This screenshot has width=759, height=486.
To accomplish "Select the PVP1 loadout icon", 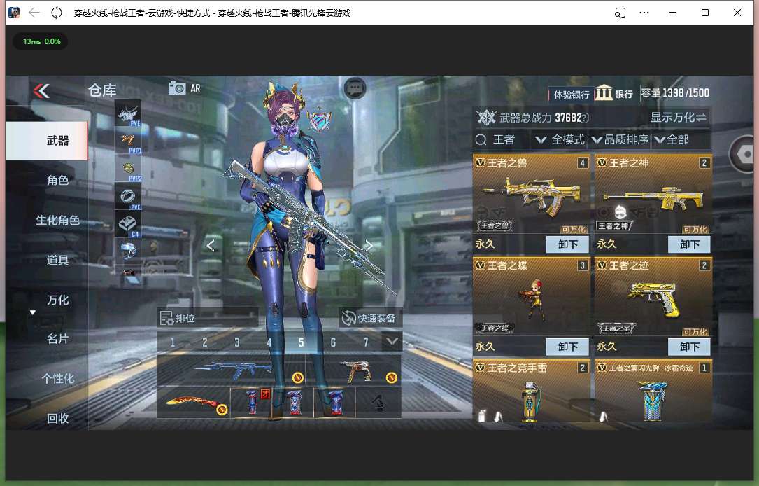I will coord(128,141).
